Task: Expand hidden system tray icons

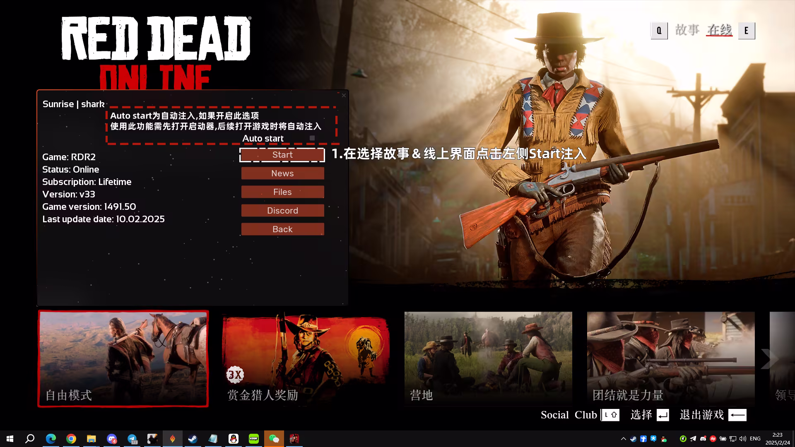Action: click(x=623, y=439)
